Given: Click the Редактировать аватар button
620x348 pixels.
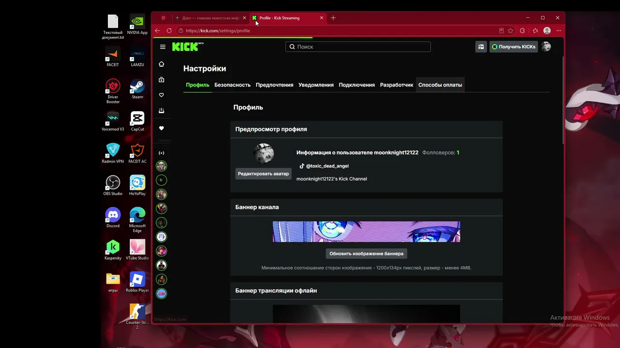Looking at the screenshot, I should [x=263, y=174].
